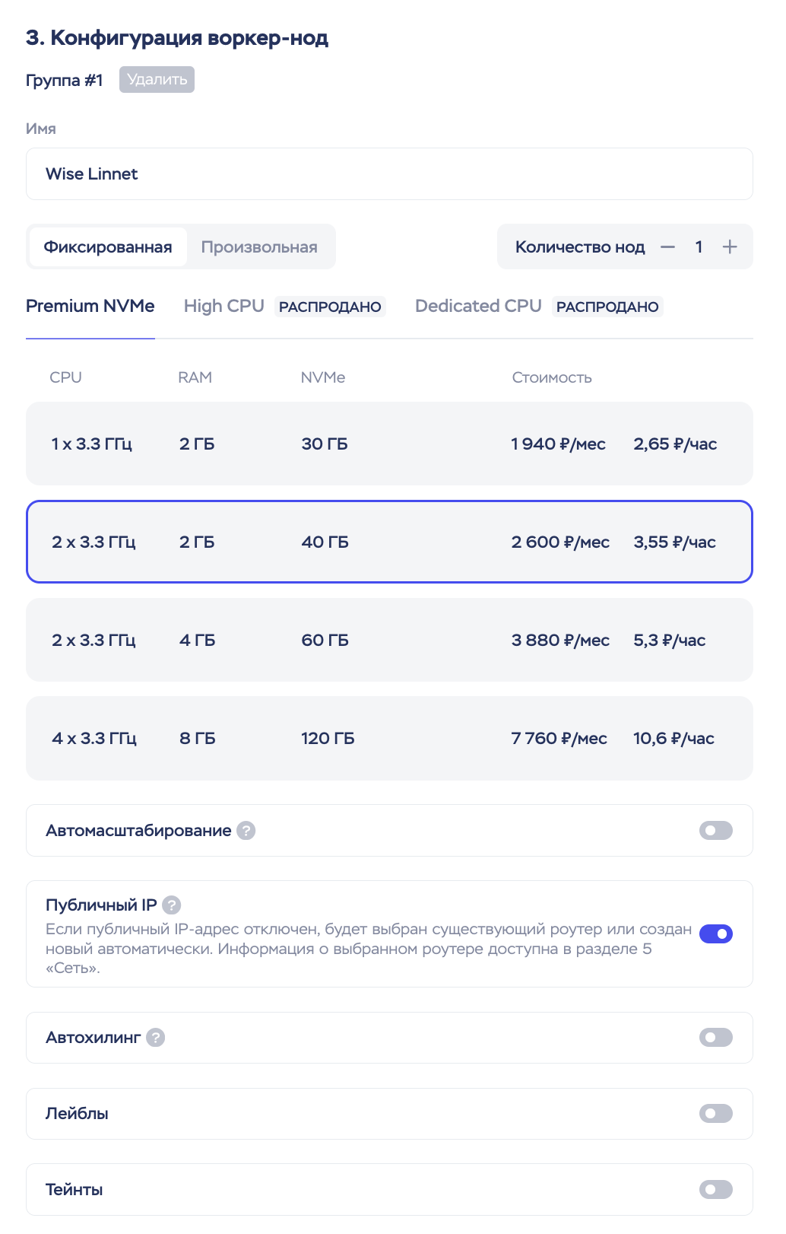Open help tooltip next to Автохилинг
Screen dimensions: 786x1234
point(155,1038)
